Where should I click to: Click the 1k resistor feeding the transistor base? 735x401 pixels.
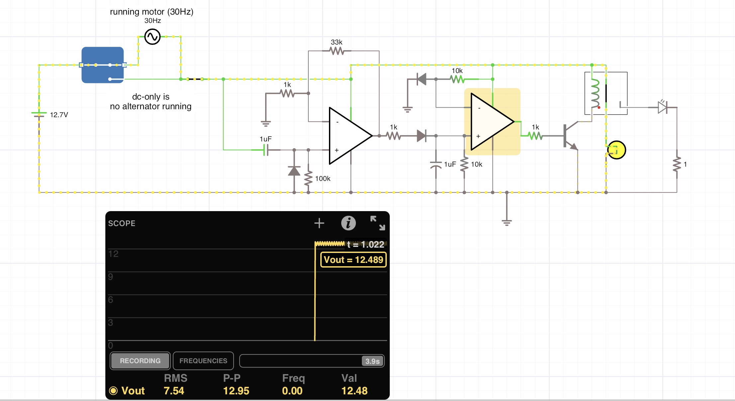click(535, 136)
